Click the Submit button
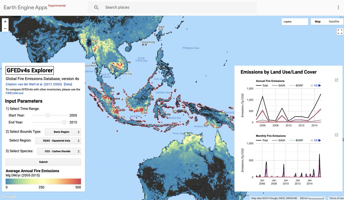The width and height of the screenshot is (344, 200). click(x=43, y=162)
